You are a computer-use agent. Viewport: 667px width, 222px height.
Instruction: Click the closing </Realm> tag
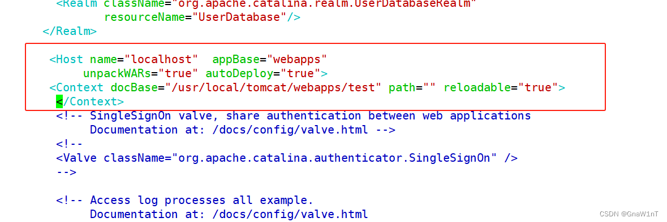[70, 32]
